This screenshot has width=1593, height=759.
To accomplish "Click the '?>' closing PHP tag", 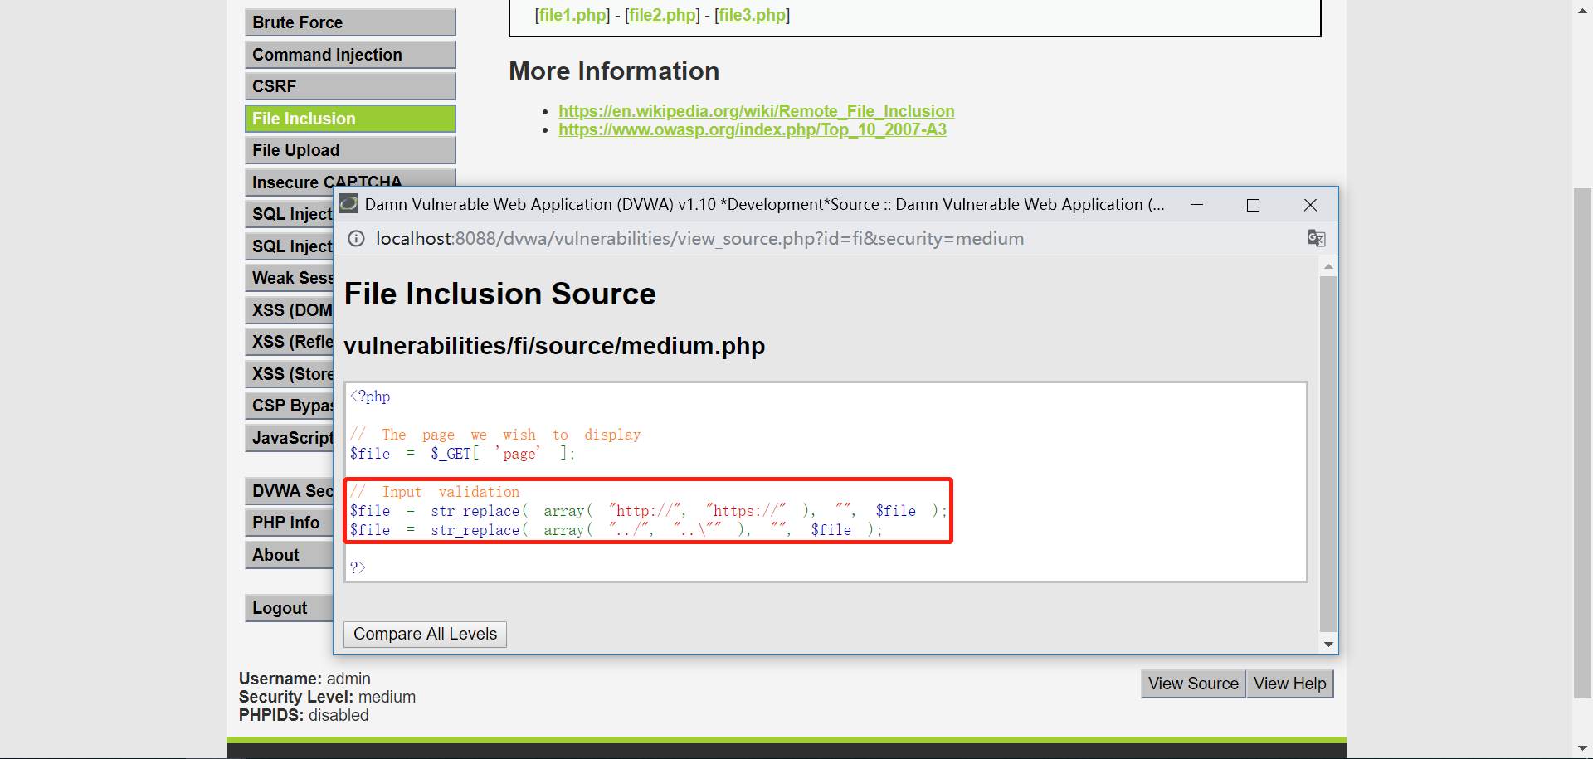I will [x=358, y=567].
